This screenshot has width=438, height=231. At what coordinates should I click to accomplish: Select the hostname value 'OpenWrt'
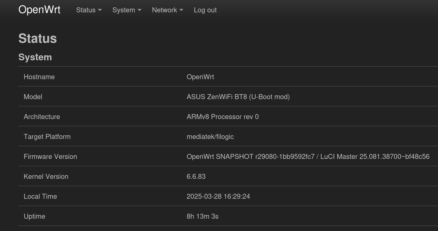(x=200, y=77)
